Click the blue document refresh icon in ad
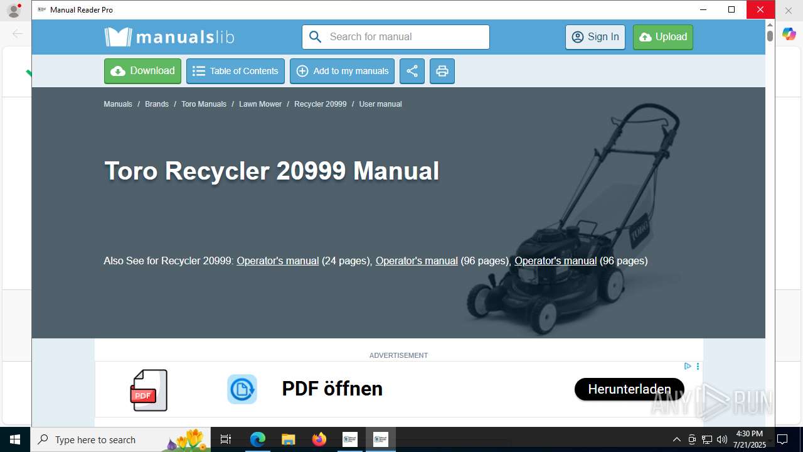Viewport: 803px width, 452px height. point(242,389)
